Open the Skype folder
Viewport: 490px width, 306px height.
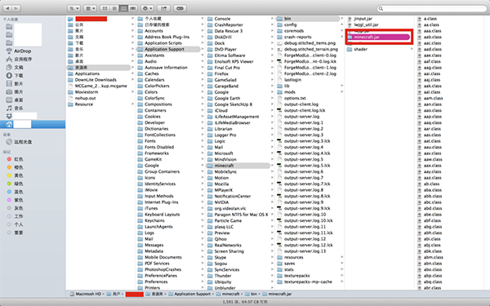220,257
